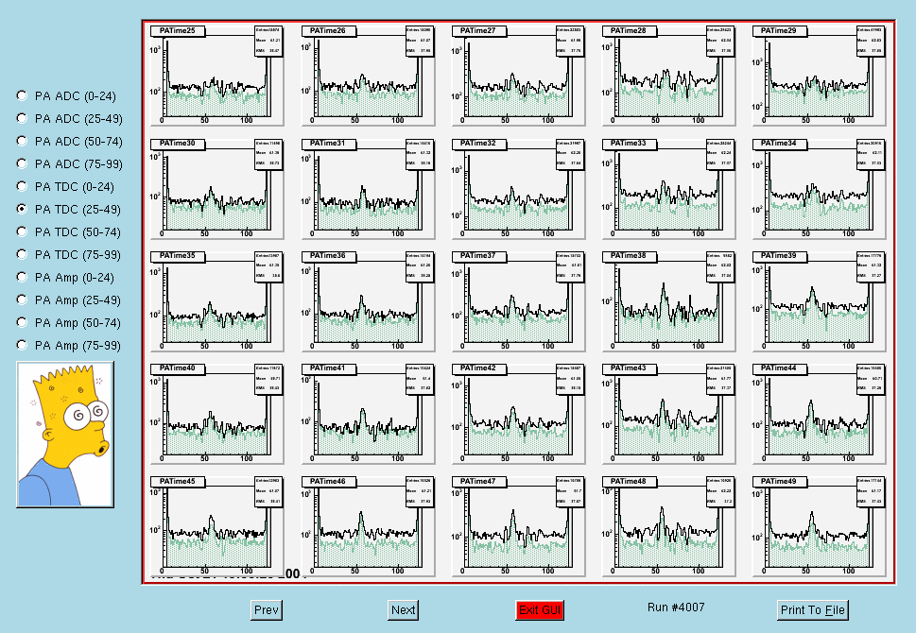Switch to PA Amp (50-74) view
916x633 pixels.
(x=22, y=322)
